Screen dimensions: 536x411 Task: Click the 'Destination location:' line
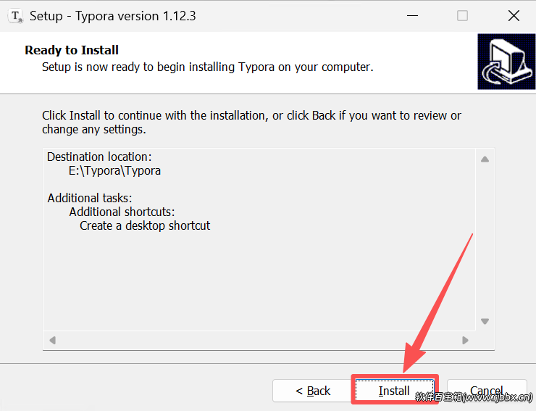click(x=99, y=157)
